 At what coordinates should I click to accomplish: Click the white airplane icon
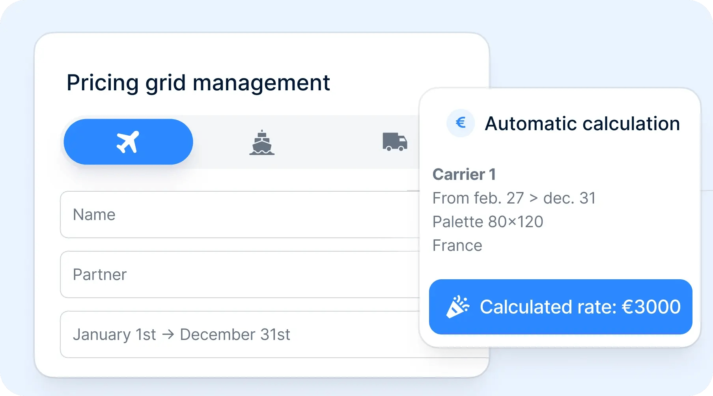pos(128,142)
